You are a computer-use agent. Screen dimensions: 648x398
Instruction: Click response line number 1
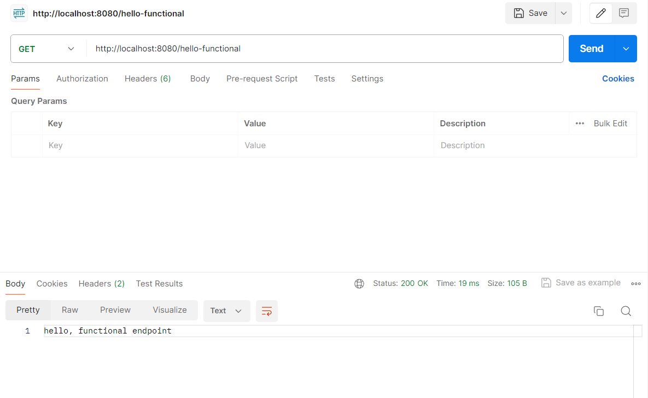tap(27, 331)
